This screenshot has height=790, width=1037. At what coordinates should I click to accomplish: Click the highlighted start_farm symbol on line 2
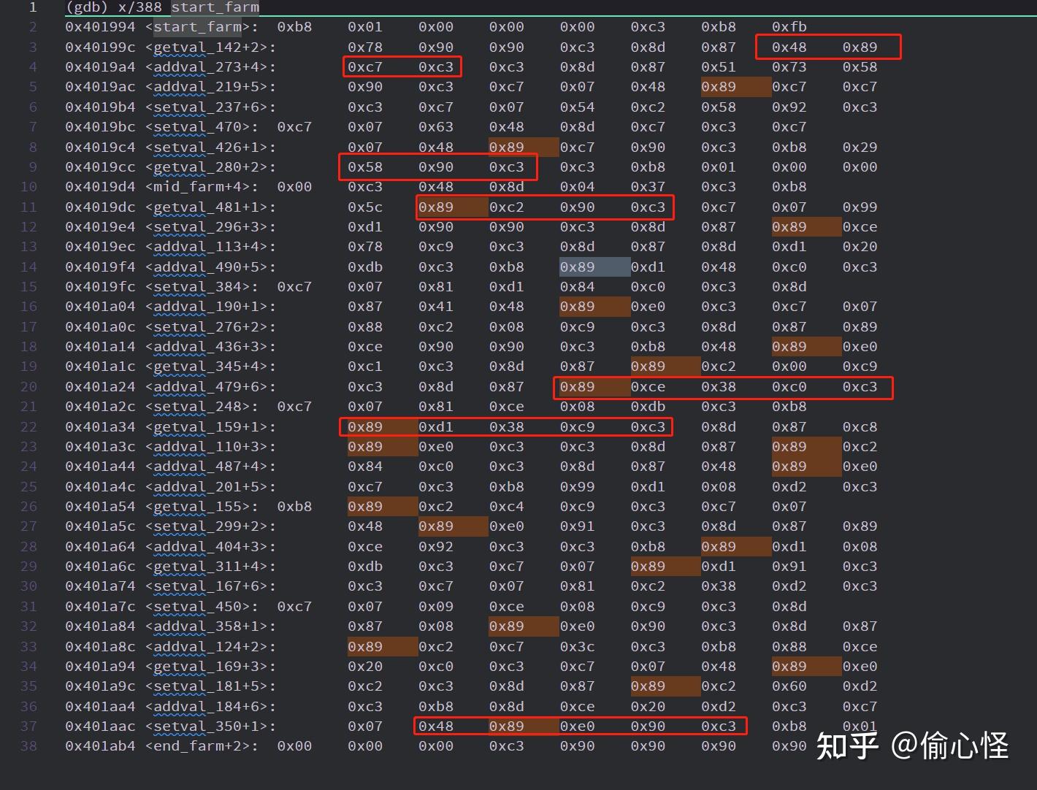coord(198,27)
